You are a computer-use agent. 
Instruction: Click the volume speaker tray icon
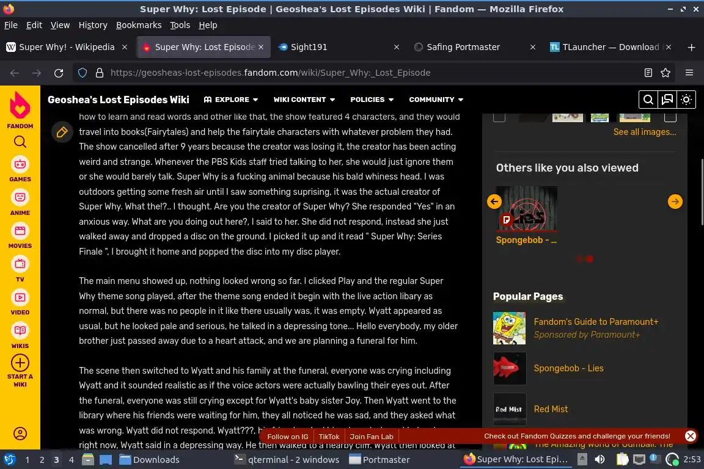click(x=599, y=460)
